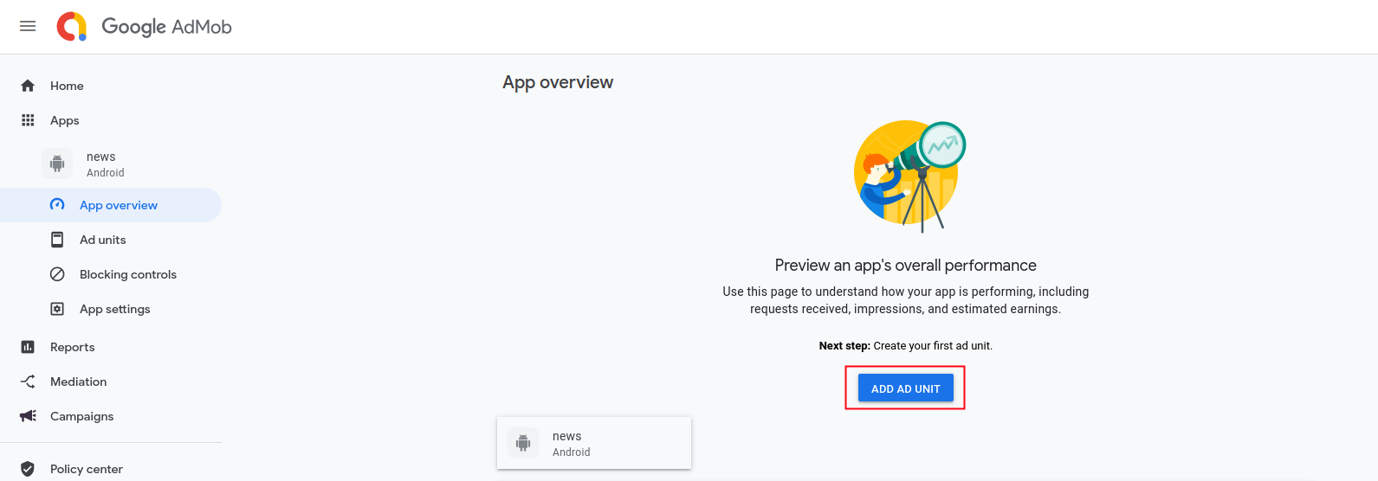Open the hamburger main menu
The height and width of the screenshot is (481, 1378).
28,26
